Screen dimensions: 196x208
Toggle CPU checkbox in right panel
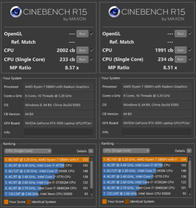click(x=190, y=50)
